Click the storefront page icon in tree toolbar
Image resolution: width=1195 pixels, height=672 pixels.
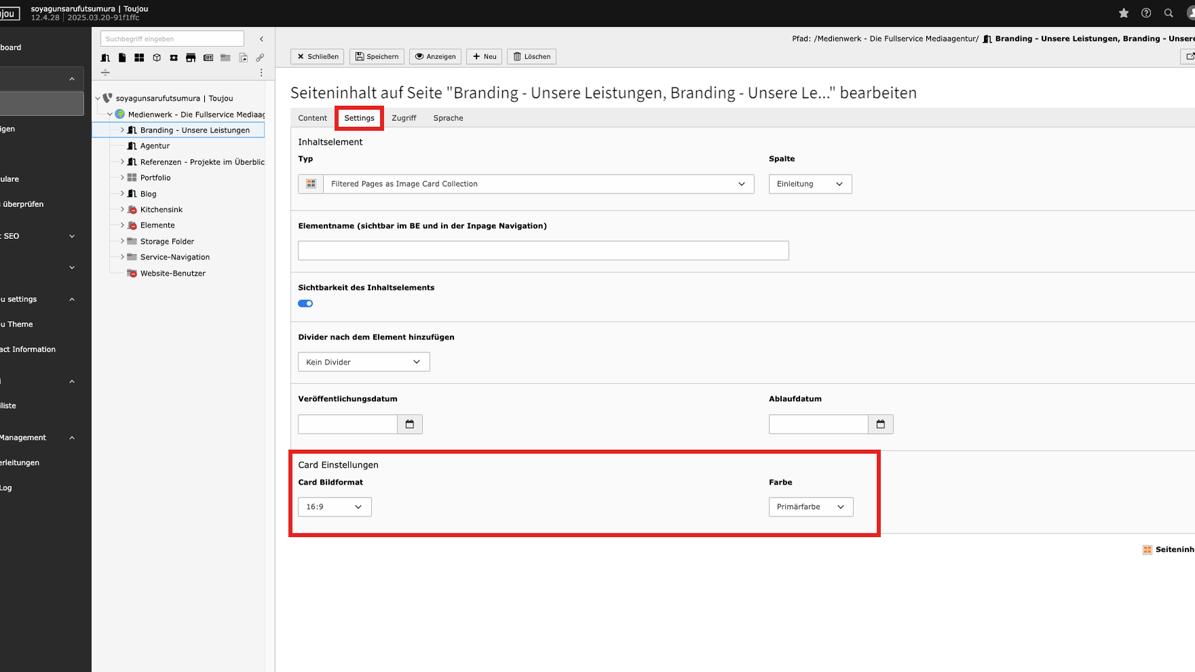(x=191, y=58)
